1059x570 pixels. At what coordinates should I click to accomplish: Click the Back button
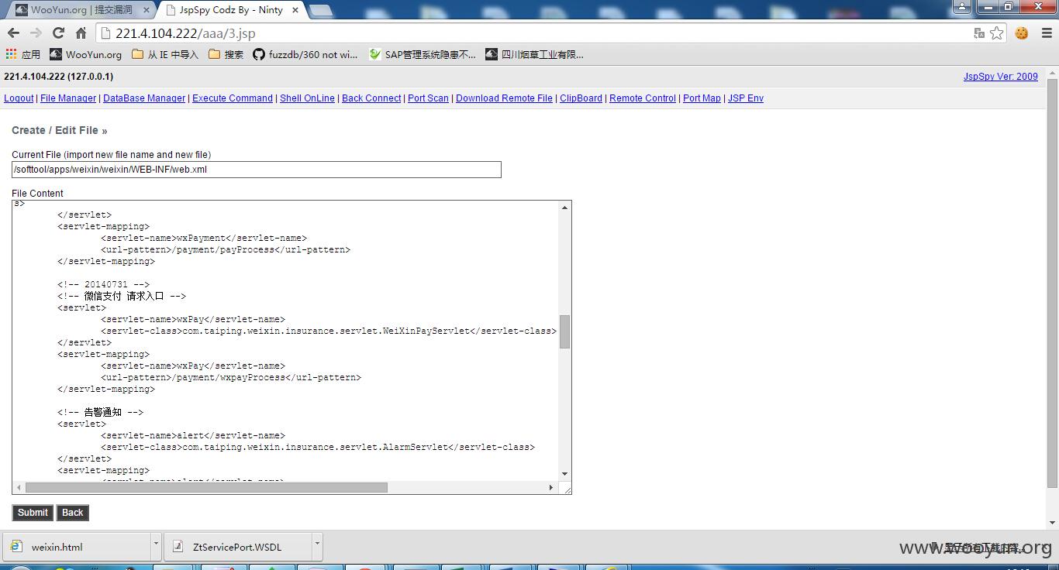coord(72,513)
